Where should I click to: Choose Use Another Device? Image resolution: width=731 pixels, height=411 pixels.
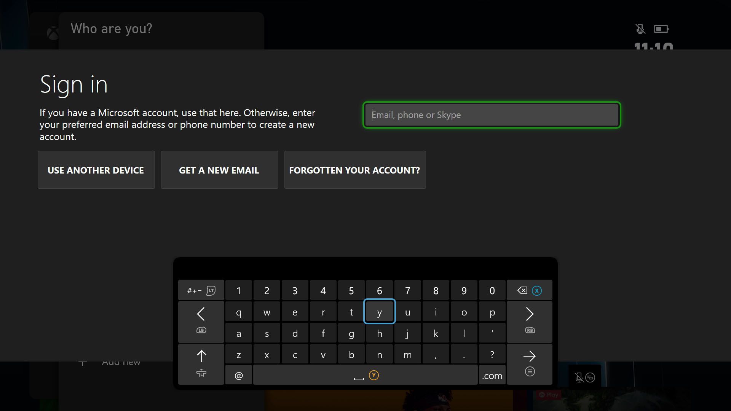point(96,170)
